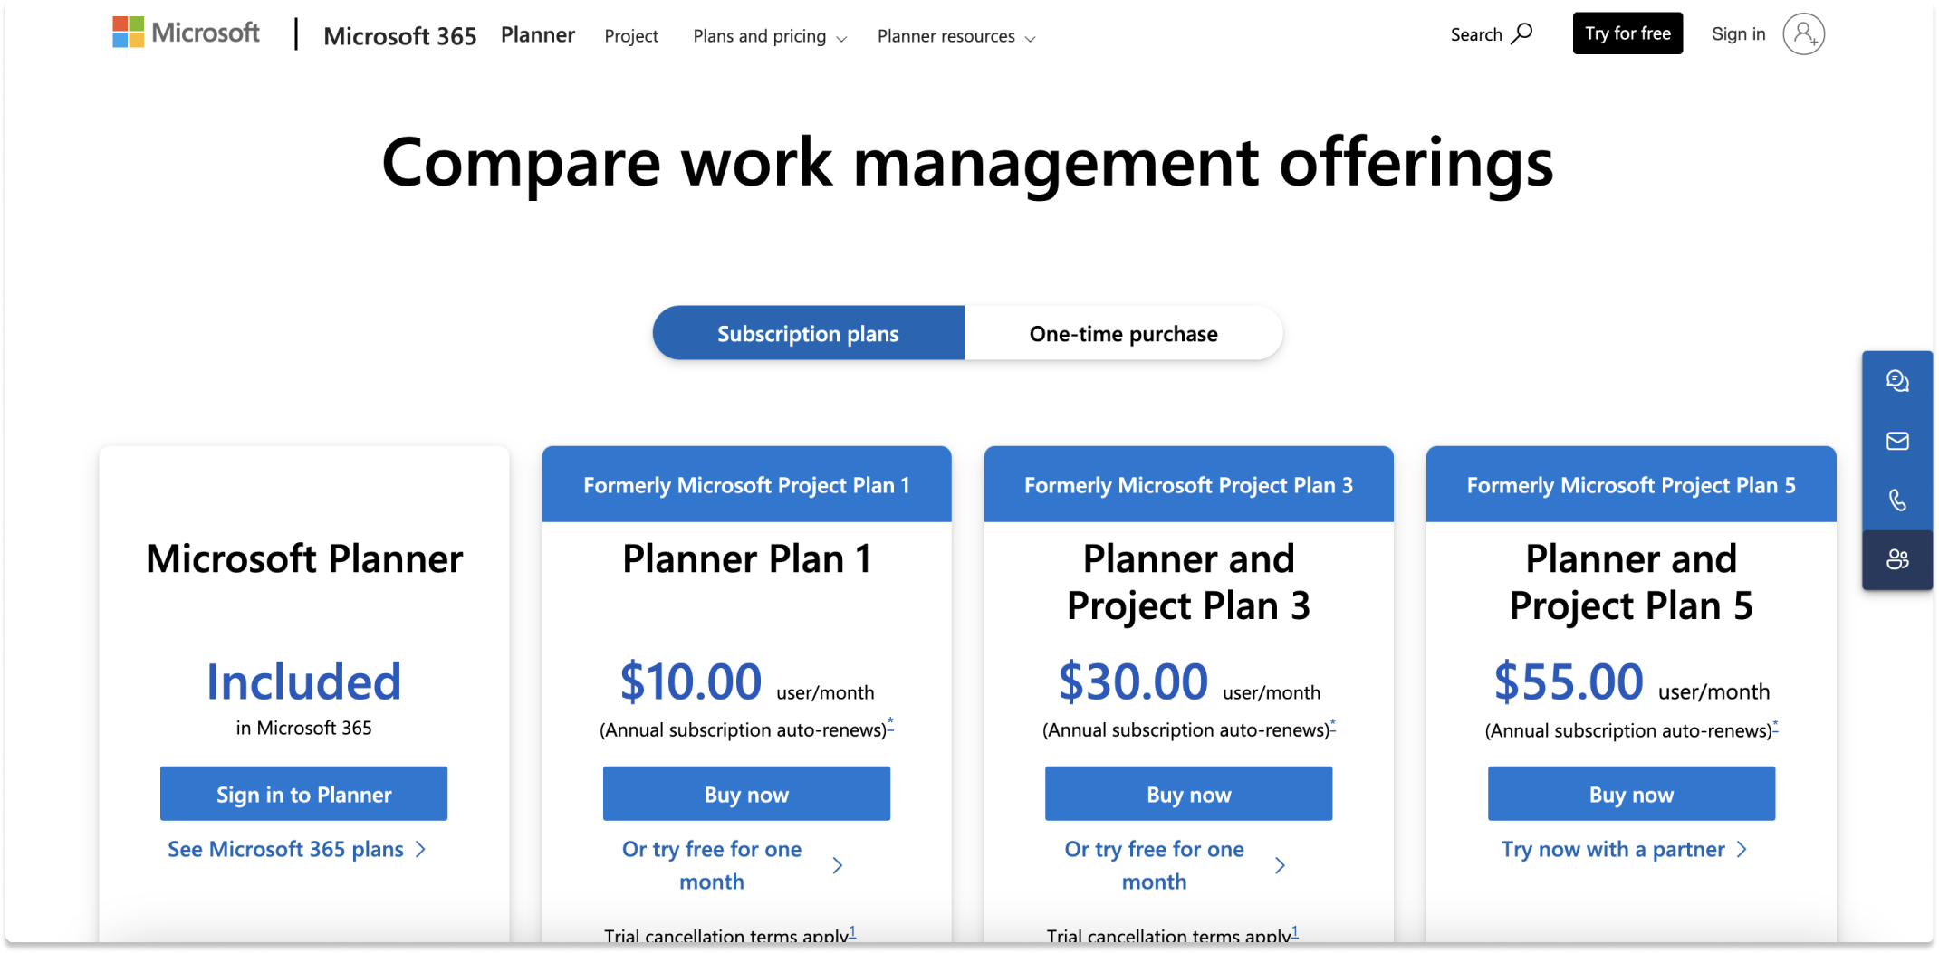The height and width of the screenshot is (953, 1939).
Task: Open the Plans and pricing dropdown
Action: (x=769, y=36)
